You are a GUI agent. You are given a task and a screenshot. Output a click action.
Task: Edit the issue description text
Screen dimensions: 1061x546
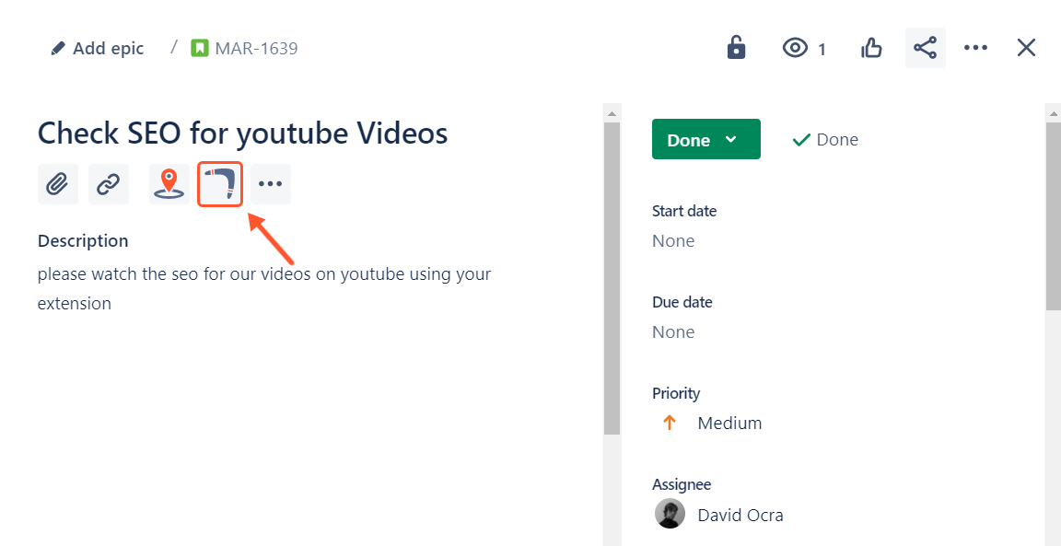coord(264,288)
